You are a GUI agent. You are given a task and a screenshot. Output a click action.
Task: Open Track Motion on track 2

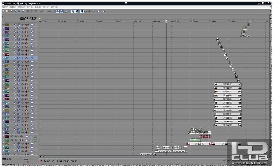(19, 28)
